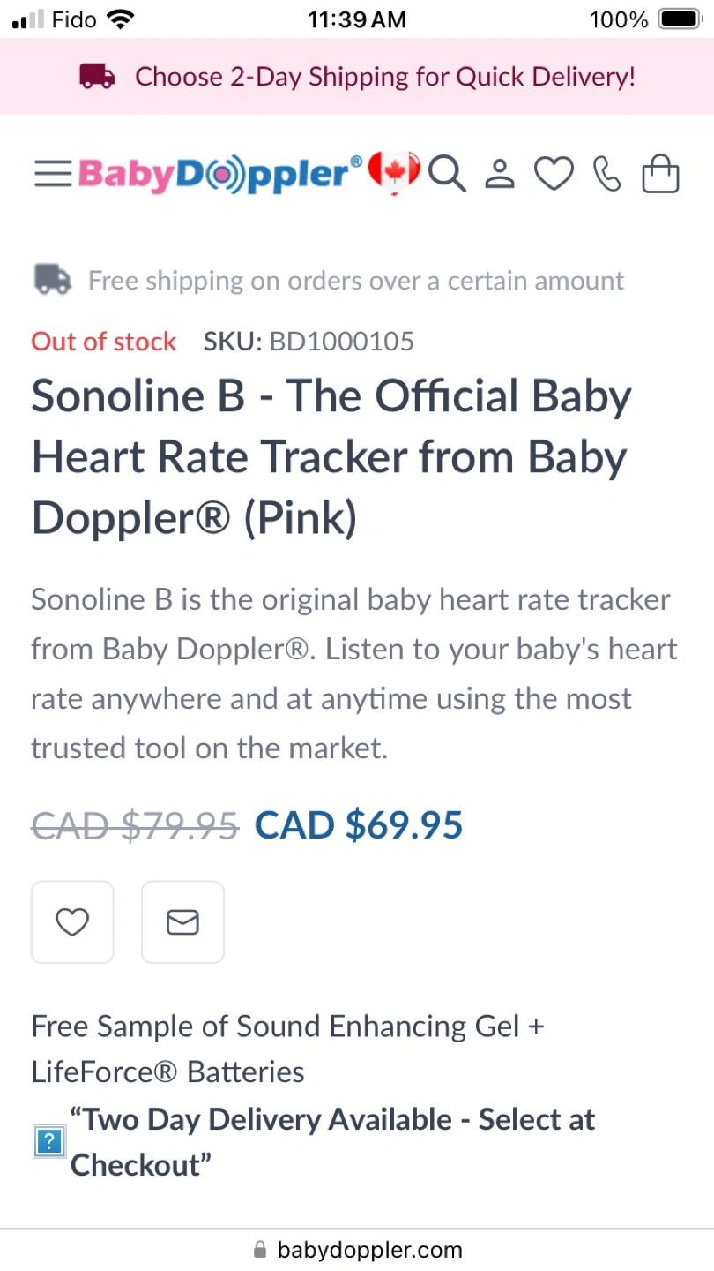The width and height of the screenshot is (714, 1271).
Task: Tap the SKU BD1000105 label
Action: [x=309, y=342]
